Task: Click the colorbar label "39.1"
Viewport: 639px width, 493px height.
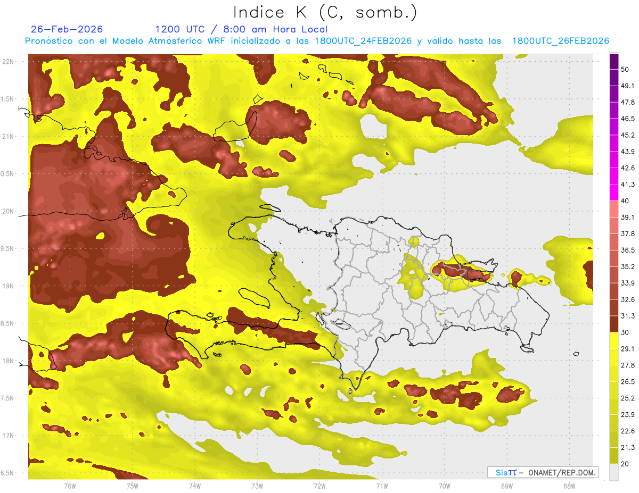Action: [x=628, y=217]
